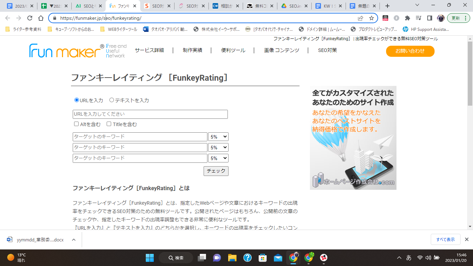Click the ホームページ作成会社 banner ad
The width and height of the screenshot is (473, 266).
tap(353, 138)
